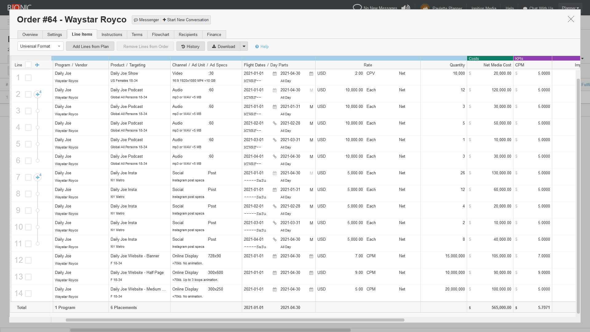
Task: Click the flight icon on line 2
Action: 37,94
